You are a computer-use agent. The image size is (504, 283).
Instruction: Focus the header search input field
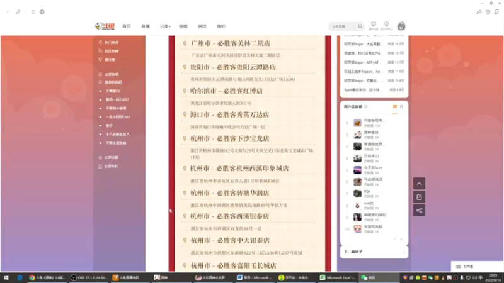point(343,26)
